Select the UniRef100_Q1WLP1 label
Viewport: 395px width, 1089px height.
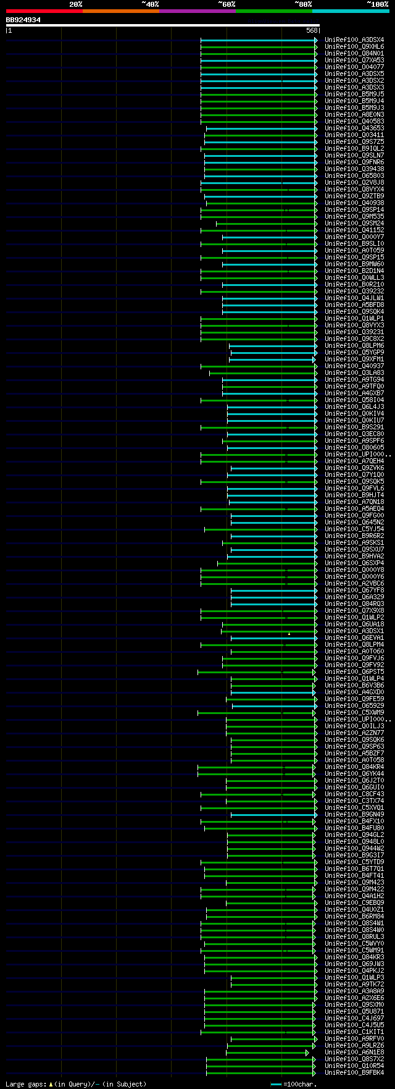pos(354,319)
